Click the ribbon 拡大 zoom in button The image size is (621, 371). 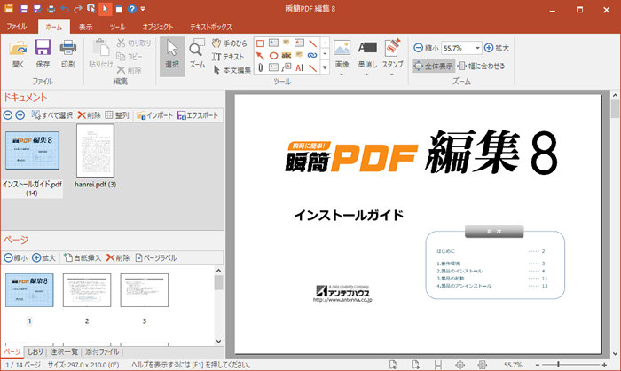coord(497,48)
